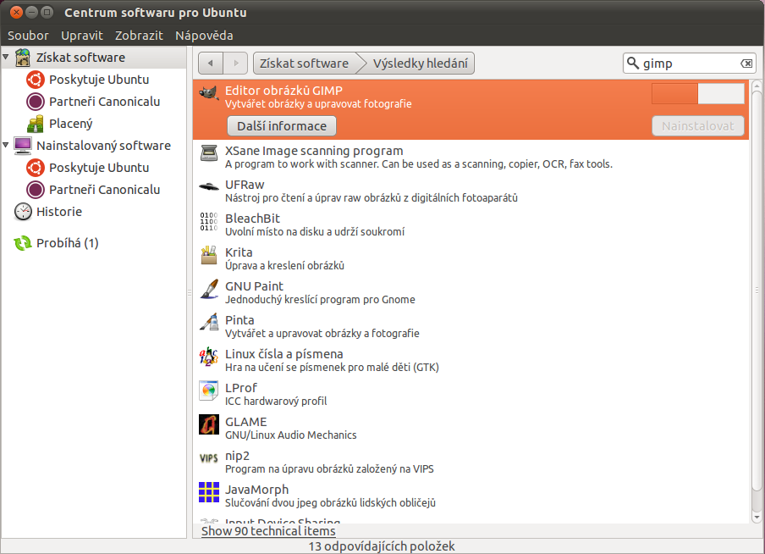Select the GNU Paint entry title

tap(254, 286)
